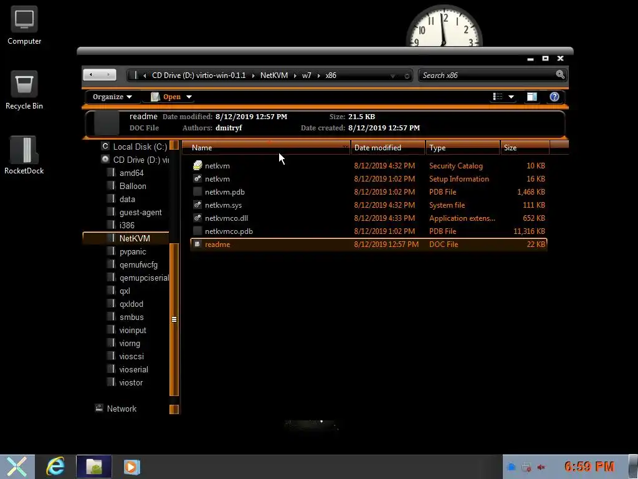Click the breadcrumb root chevron arrow
This screenshot has width=638, height=479.
point(145,75)
